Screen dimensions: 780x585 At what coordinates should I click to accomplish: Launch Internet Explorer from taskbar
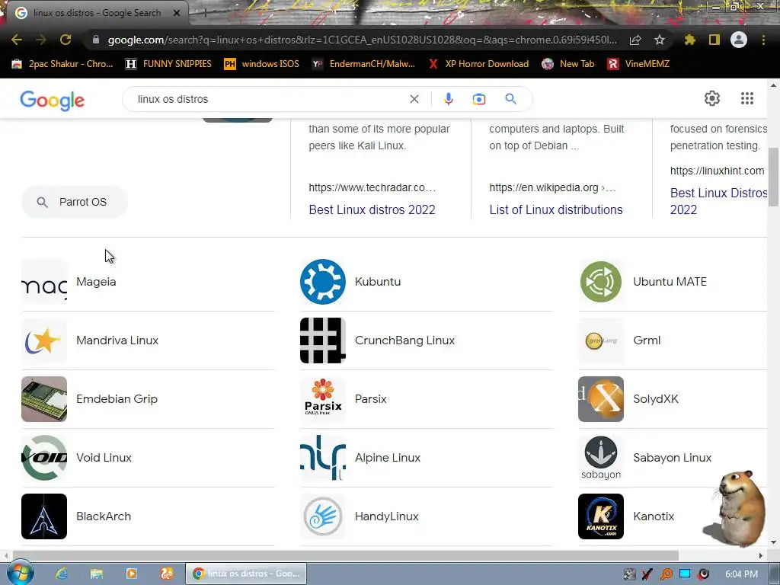coord(62,574)
